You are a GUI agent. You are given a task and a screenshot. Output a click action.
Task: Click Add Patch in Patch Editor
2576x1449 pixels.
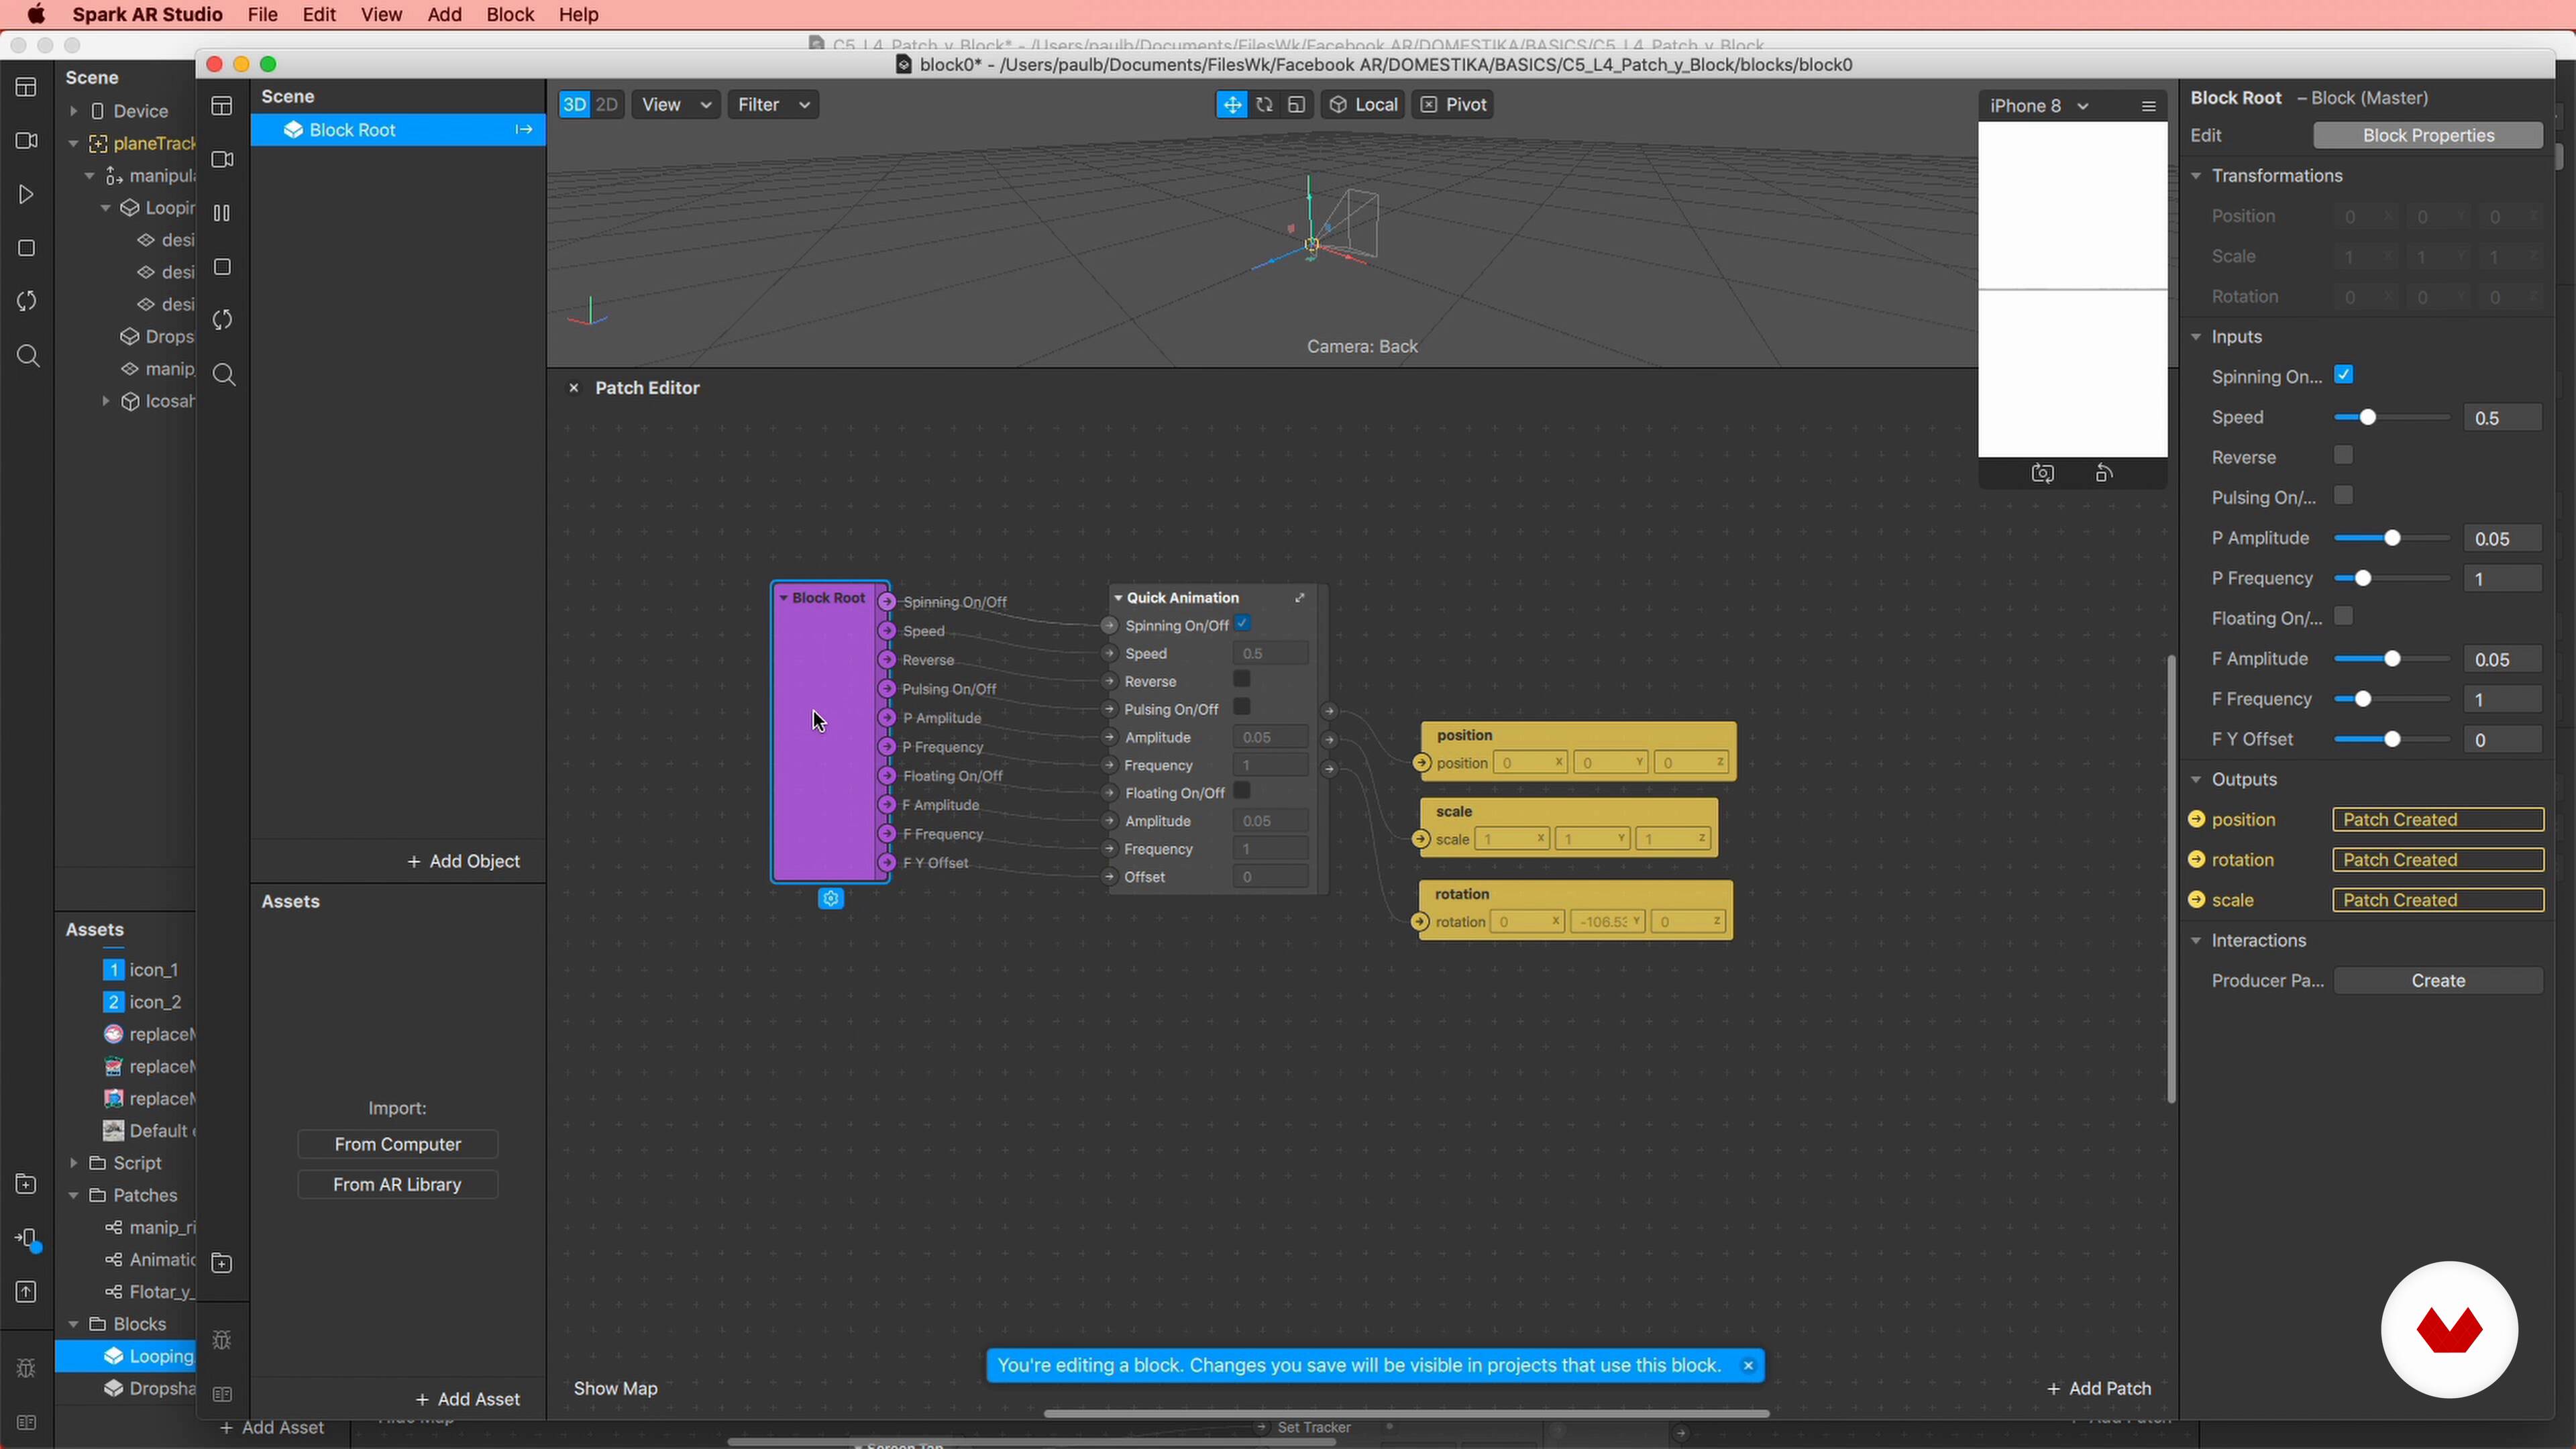click(x=2099, y=1389)
